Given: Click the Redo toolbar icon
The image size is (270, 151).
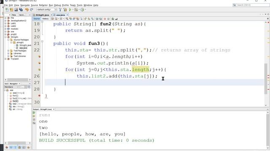Looking at the screenshot, I should tap(32, 10).
